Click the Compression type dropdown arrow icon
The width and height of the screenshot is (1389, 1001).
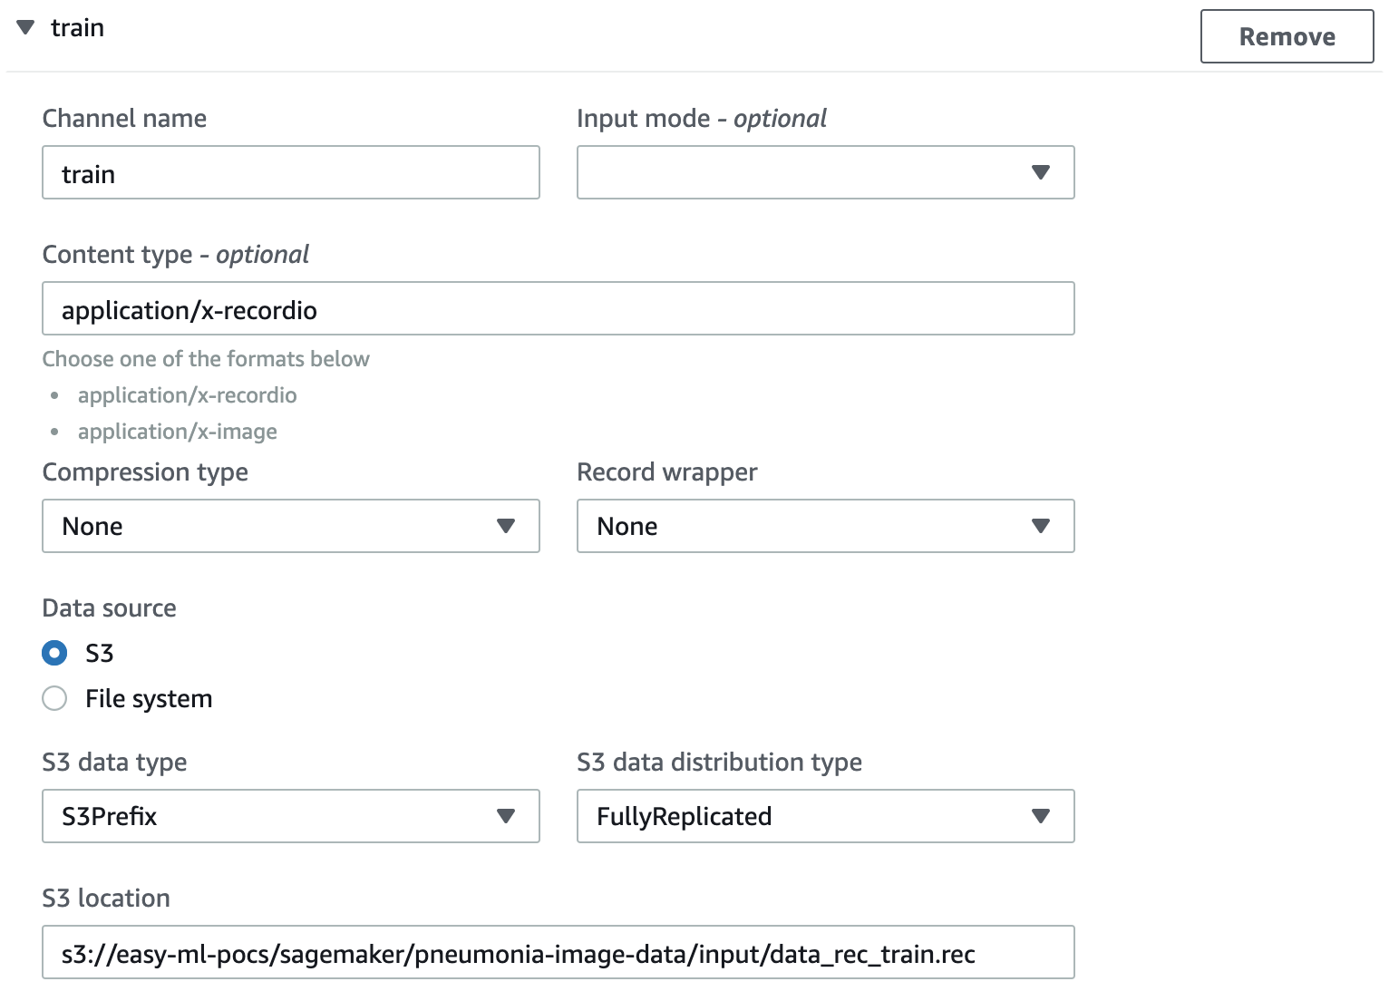point(506,526)
